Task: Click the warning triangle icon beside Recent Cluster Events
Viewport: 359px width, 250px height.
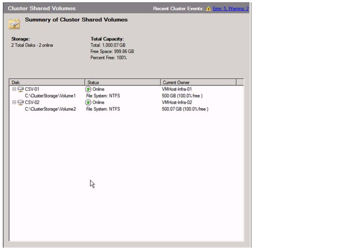Action: click(x=208, y=9)
